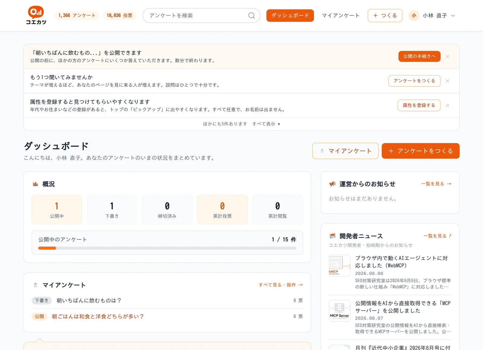483x350 pixels.
Task: Open the MCP Server news thumbnail
Action: tap(340, 311)
